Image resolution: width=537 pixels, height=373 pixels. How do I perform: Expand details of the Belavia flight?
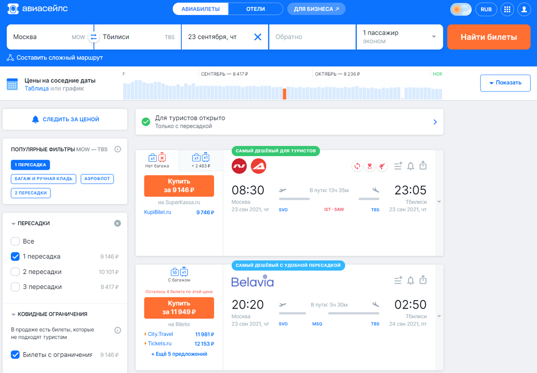[439, 316]
